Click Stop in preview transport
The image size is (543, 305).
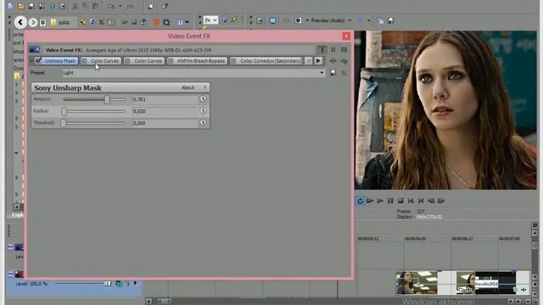tap(400, 201)
